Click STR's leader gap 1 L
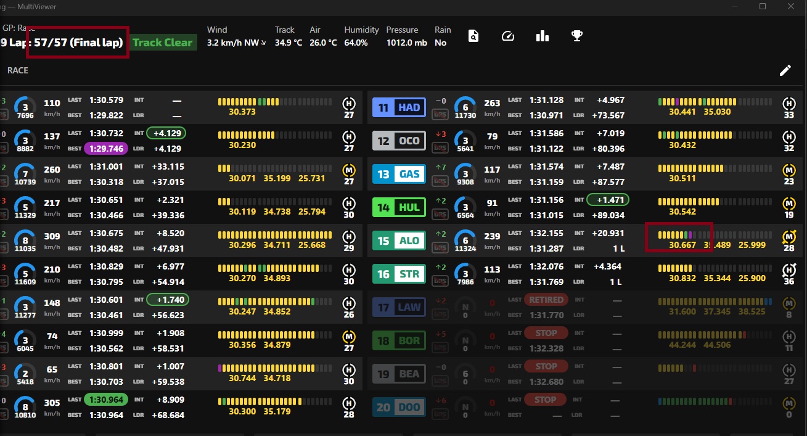This screenshot has height=436, width=807. (x=616, y=281)
